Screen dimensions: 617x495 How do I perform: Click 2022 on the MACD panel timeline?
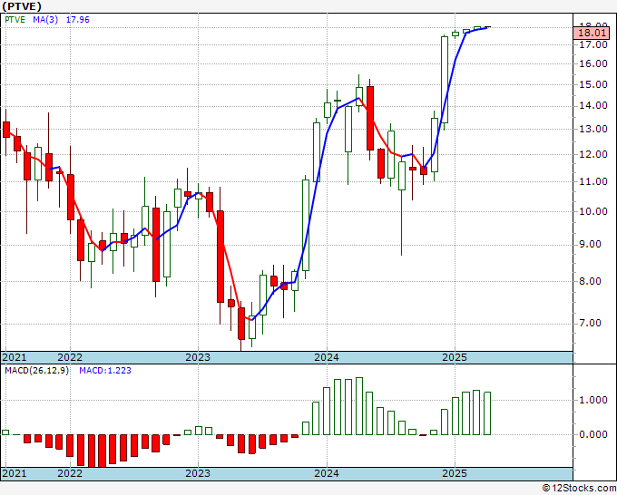point(70,473)
